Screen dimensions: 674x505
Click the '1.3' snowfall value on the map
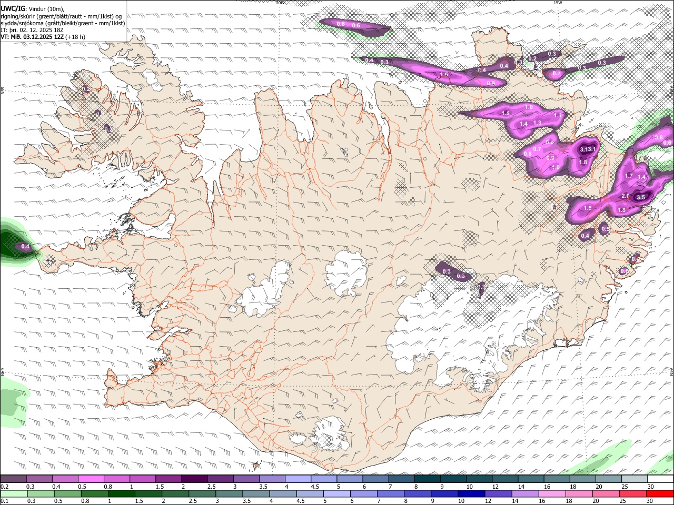[x=537, y=123]
